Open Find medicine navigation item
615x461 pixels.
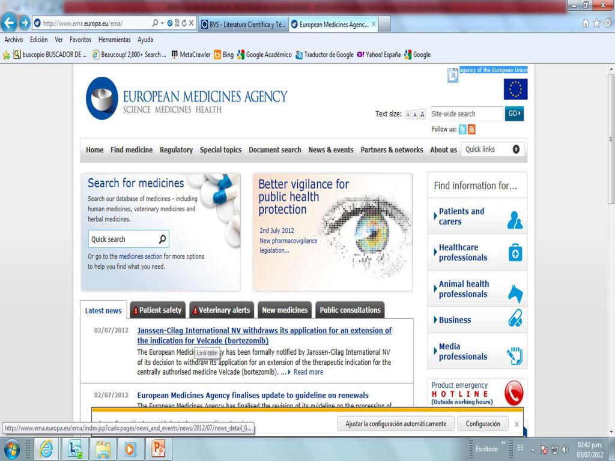click(132, 149)
